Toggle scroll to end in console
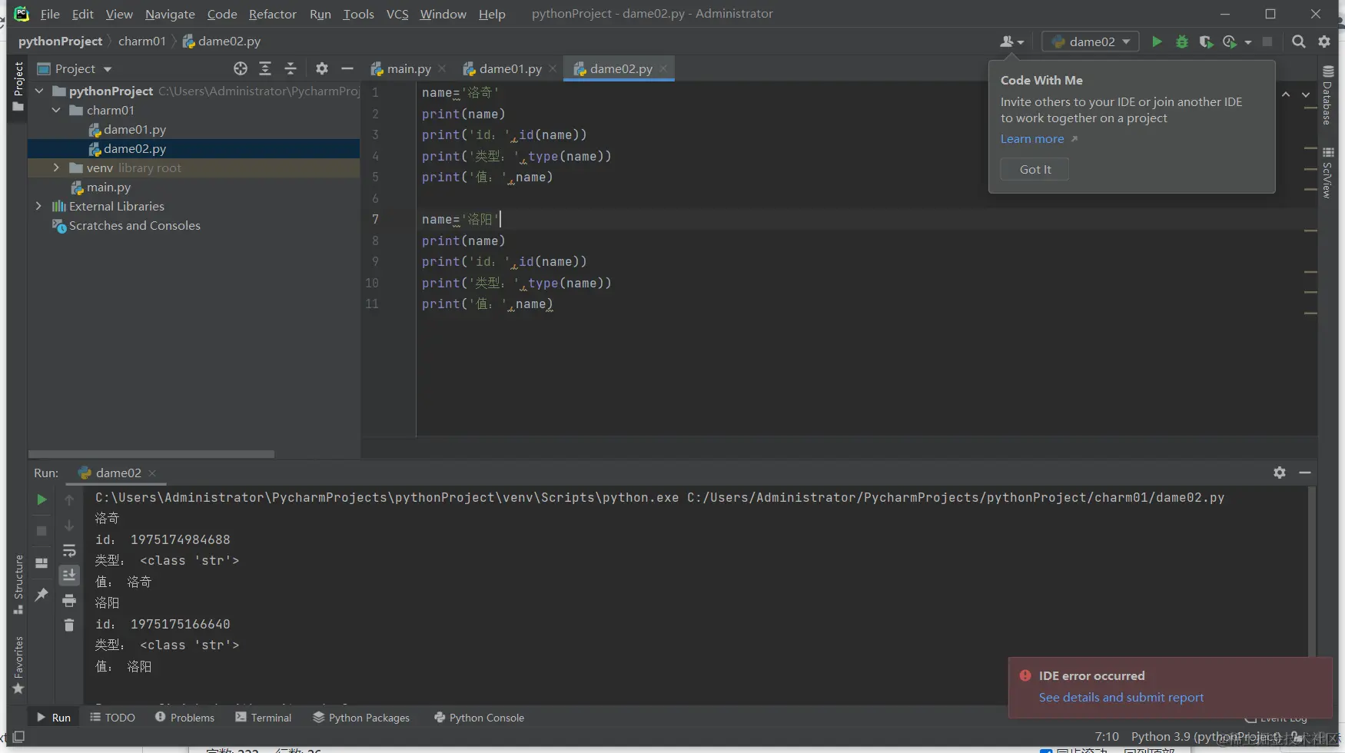 69,575
